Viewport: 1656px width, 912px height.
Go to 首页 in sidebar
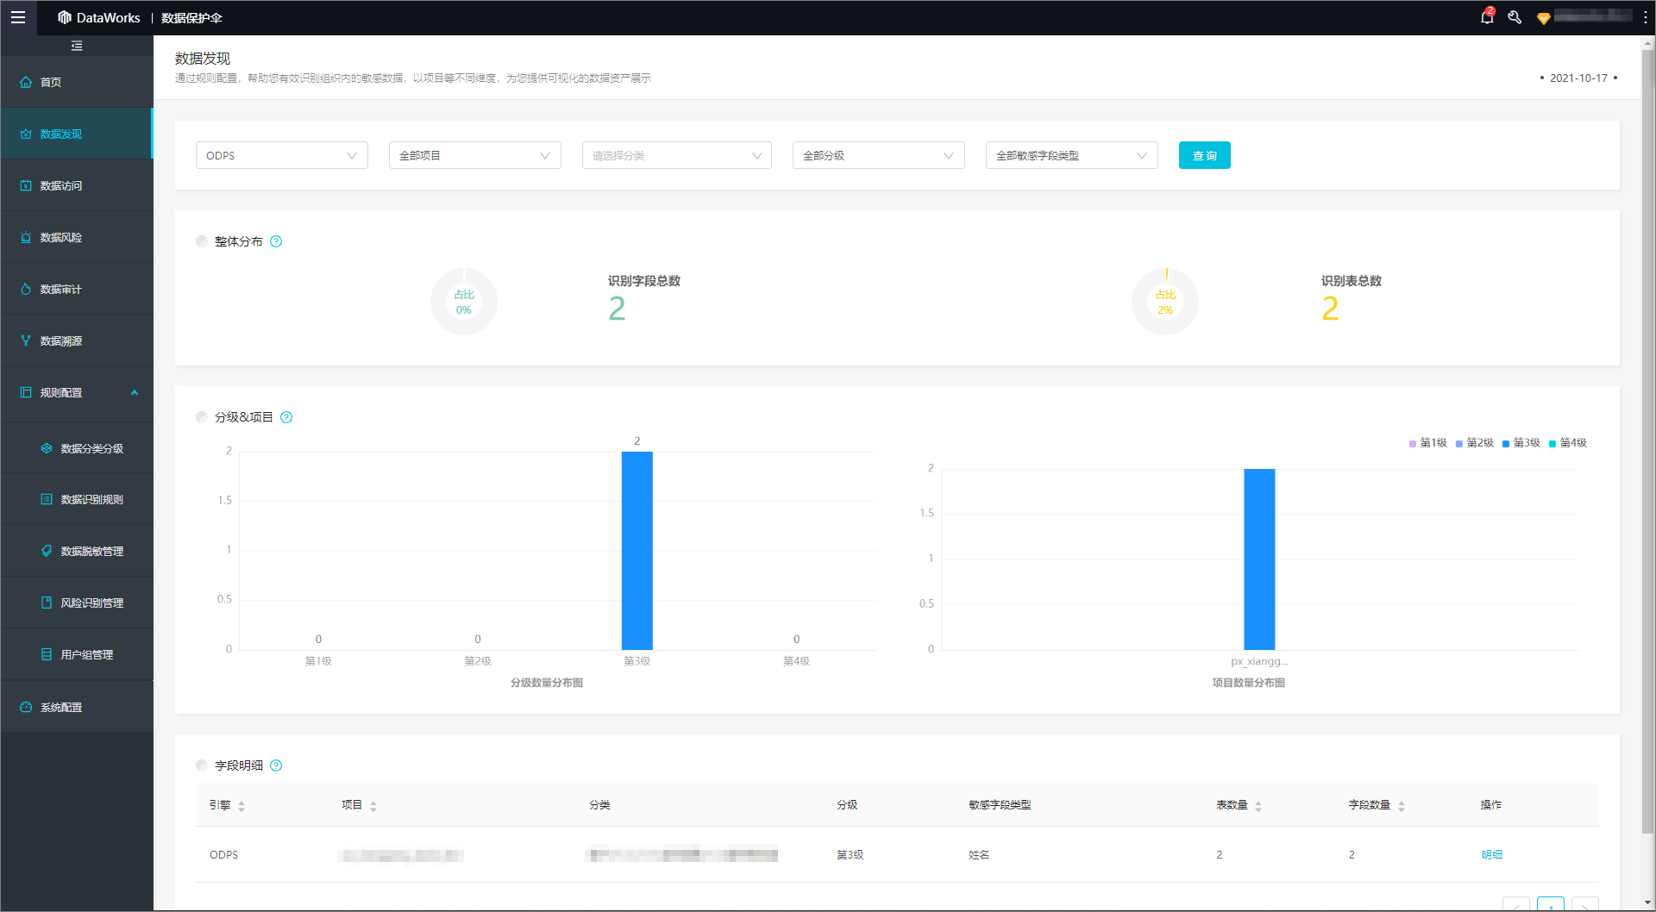(x=77, y=82)
